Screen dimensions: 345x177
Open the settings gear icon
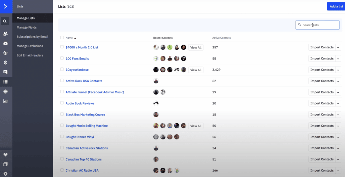[x=5, y=174]
